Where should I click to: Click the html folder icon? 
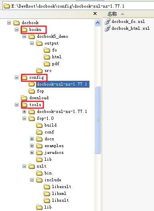point(47,57)
